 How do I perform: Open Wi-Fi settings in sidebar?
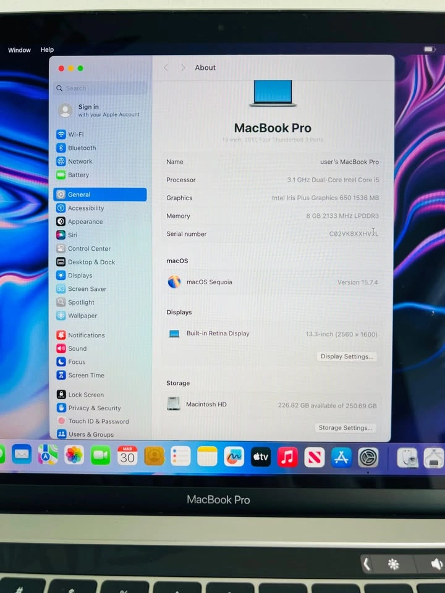70,134
